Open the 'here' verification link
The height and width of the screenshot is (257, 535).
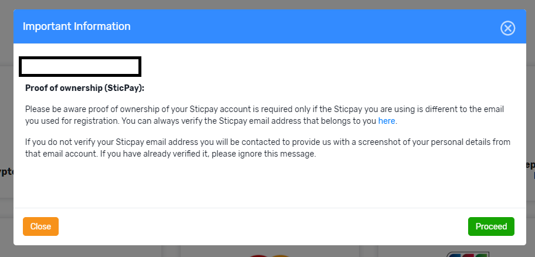(x=387, y=121)
